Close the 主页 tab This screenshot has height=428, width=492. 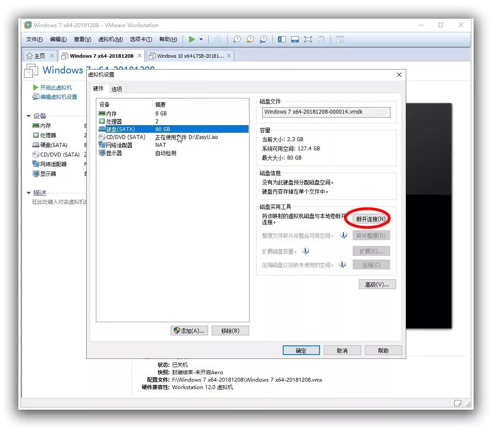(x=52, y=56)
